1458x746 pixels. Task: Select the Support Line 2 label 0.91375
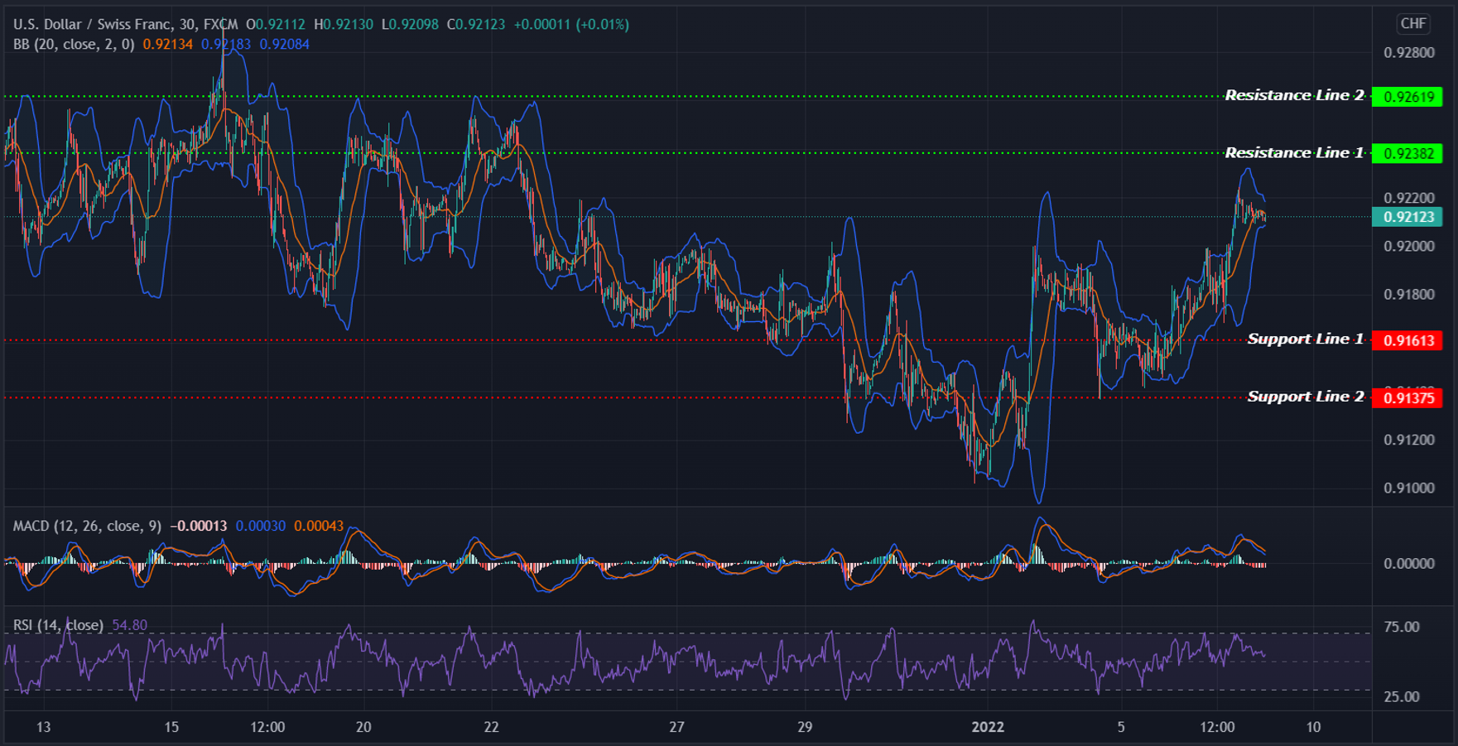coord(1410,397)
